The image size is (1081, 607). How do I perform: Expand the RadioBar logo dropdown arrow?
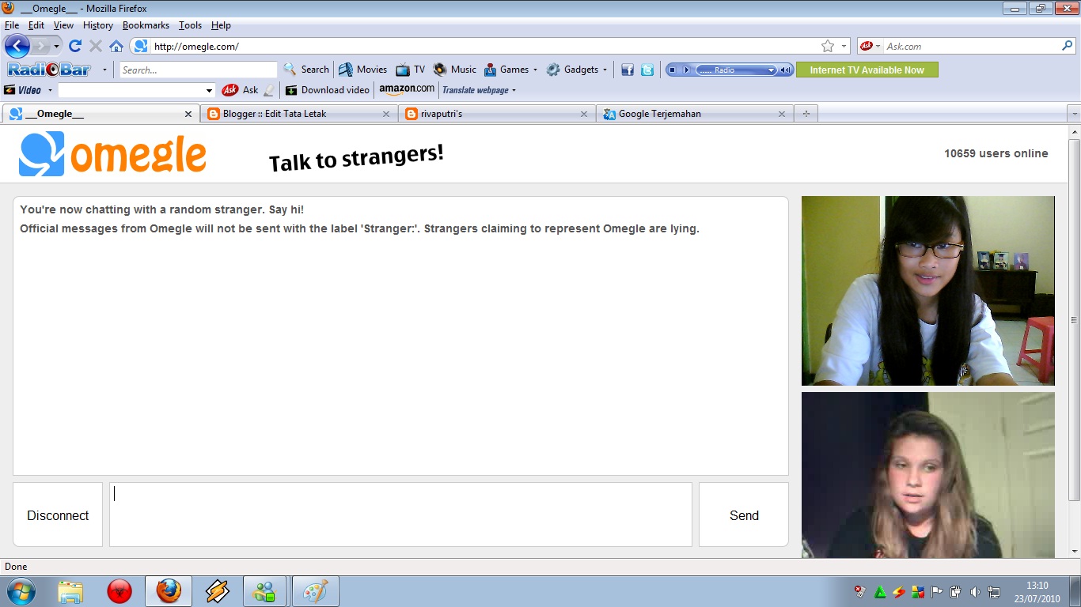(x=104, y=70)
